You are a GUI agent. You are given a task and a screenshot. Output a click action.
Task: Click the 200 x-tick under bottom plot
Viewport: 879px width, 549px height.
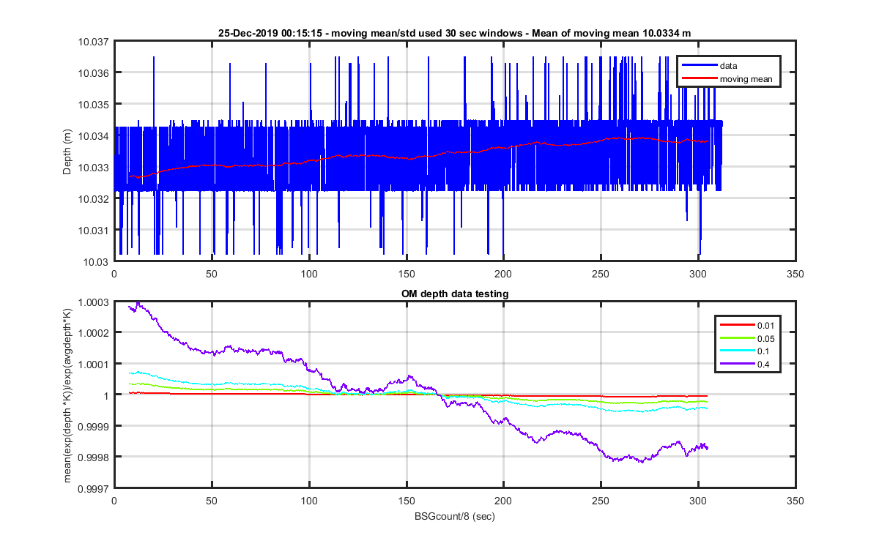point(503,501)
